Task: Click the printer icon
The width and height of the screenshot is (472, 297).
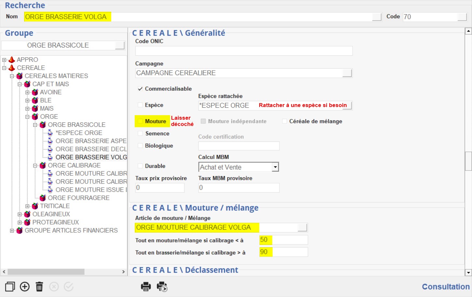Action: (146, 287)
